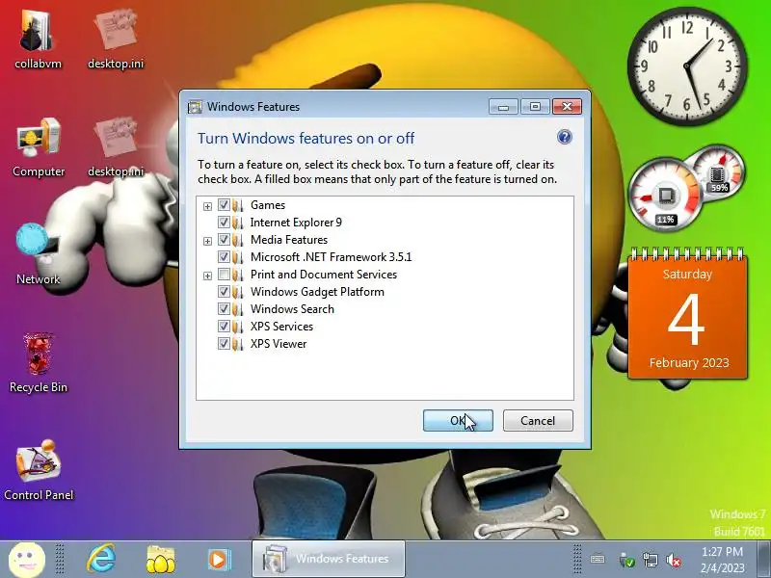Click the Cancel button
The width and height of the screenshot is (771, 578).
pos(538,421)
